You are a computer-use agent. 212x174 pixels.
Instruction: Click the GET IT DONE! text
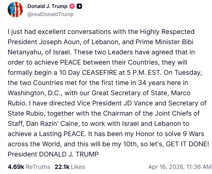[188, 144]
